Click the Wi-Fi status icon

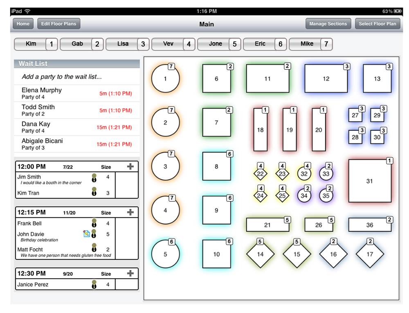tap(27, 11)
